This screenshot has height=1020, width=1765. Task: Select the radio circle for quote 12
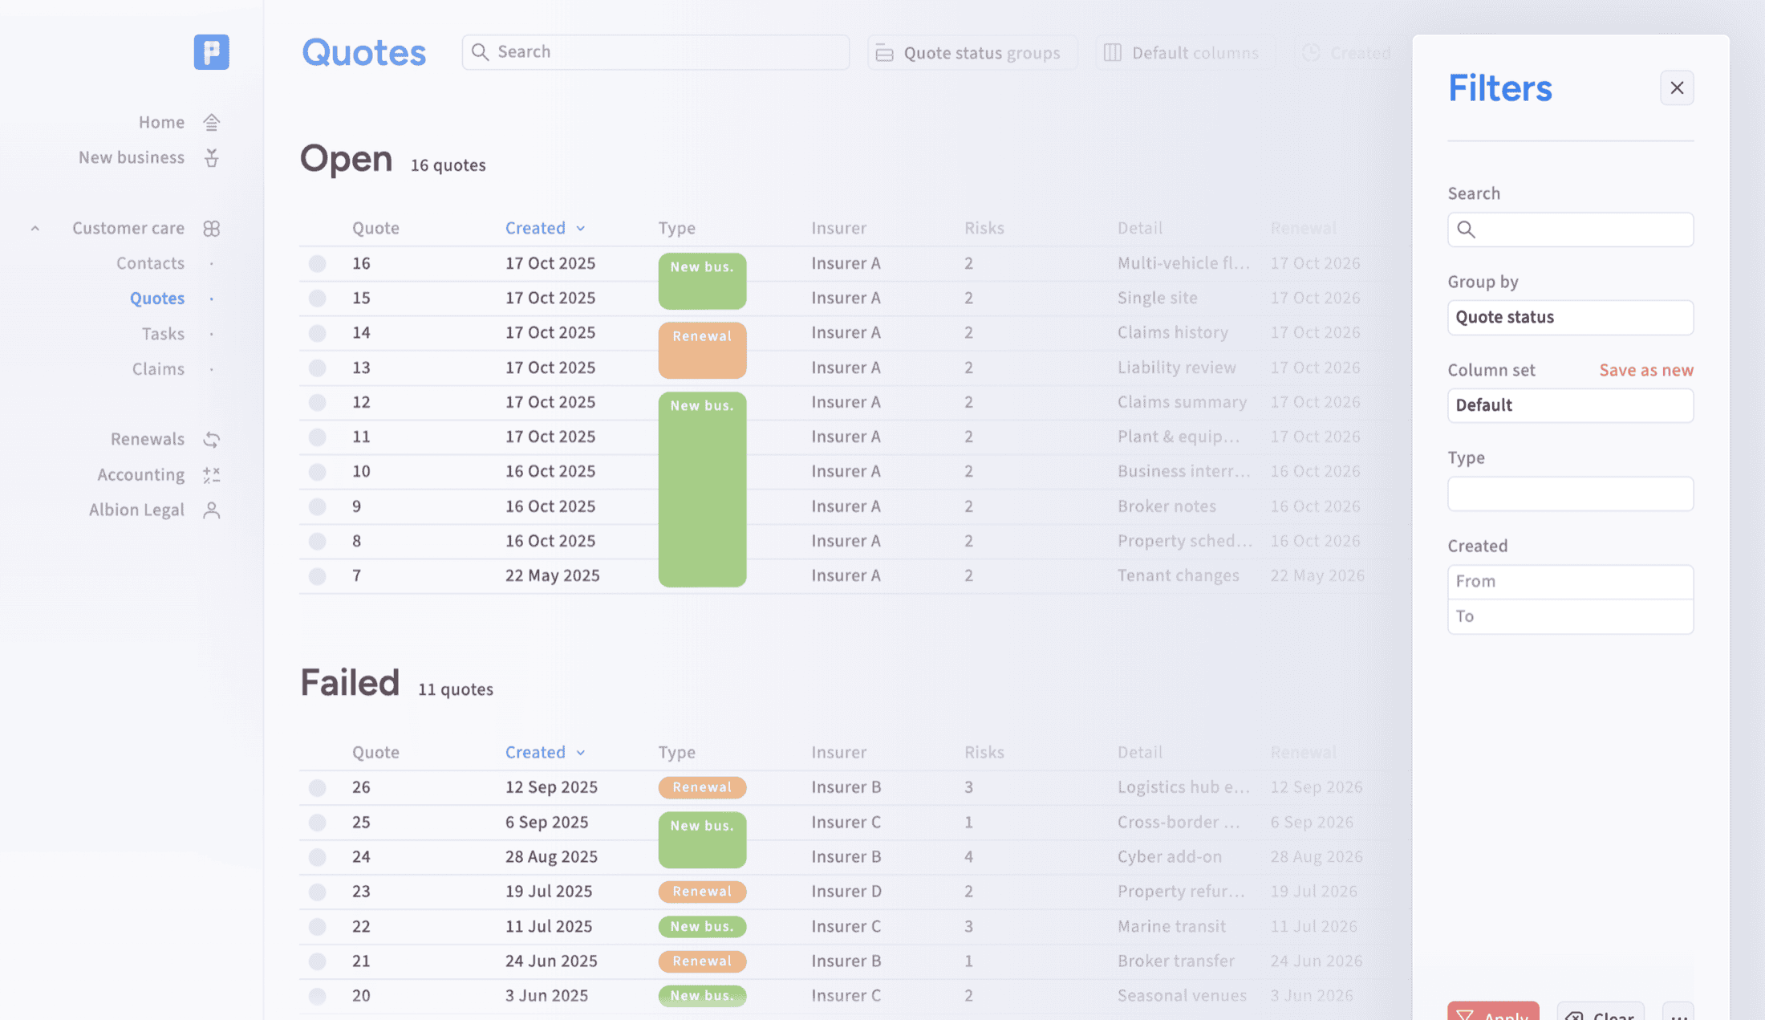click(318, 402)
